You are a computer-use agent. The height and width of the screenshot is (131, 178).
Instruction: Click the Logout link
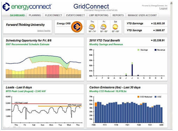tap(163, 8)
